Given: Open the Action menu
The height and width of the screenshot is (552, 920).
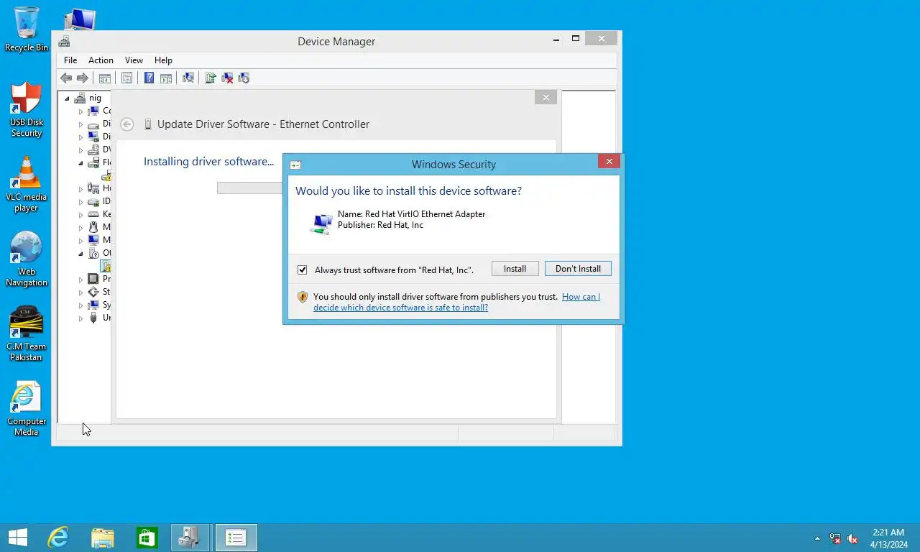Looking at the screenshot, I should click(x=101, y=60).
